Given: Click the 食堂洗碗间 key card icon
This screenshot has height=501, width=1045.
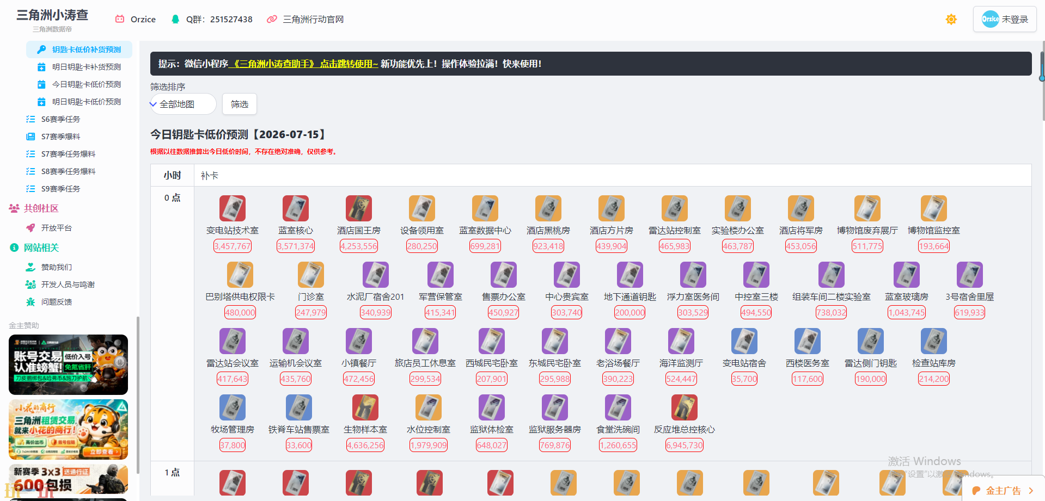Looking at the screenshot, I should tap(618, 407).
